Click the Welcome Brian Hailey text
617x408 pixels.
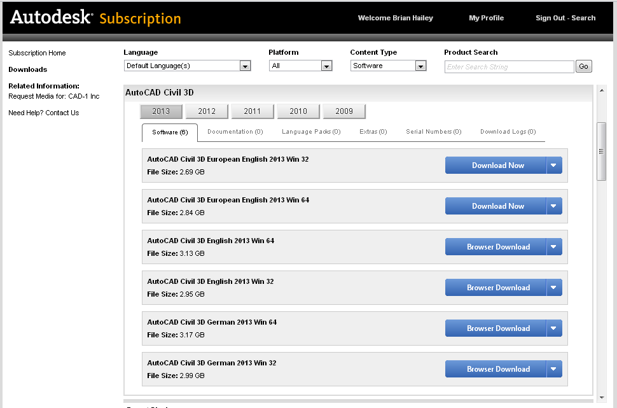click(396, 18)
